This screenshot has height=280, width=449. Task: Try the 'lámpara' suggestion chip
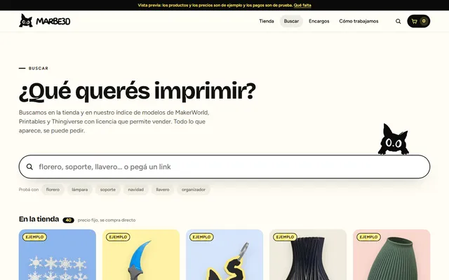coord(79,190)
